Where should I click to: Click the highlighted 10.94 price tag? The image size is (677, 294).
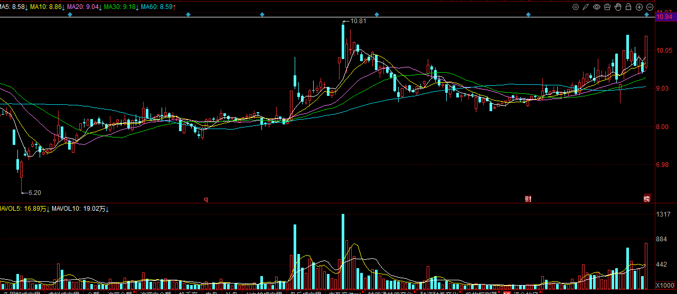point(665,17)
